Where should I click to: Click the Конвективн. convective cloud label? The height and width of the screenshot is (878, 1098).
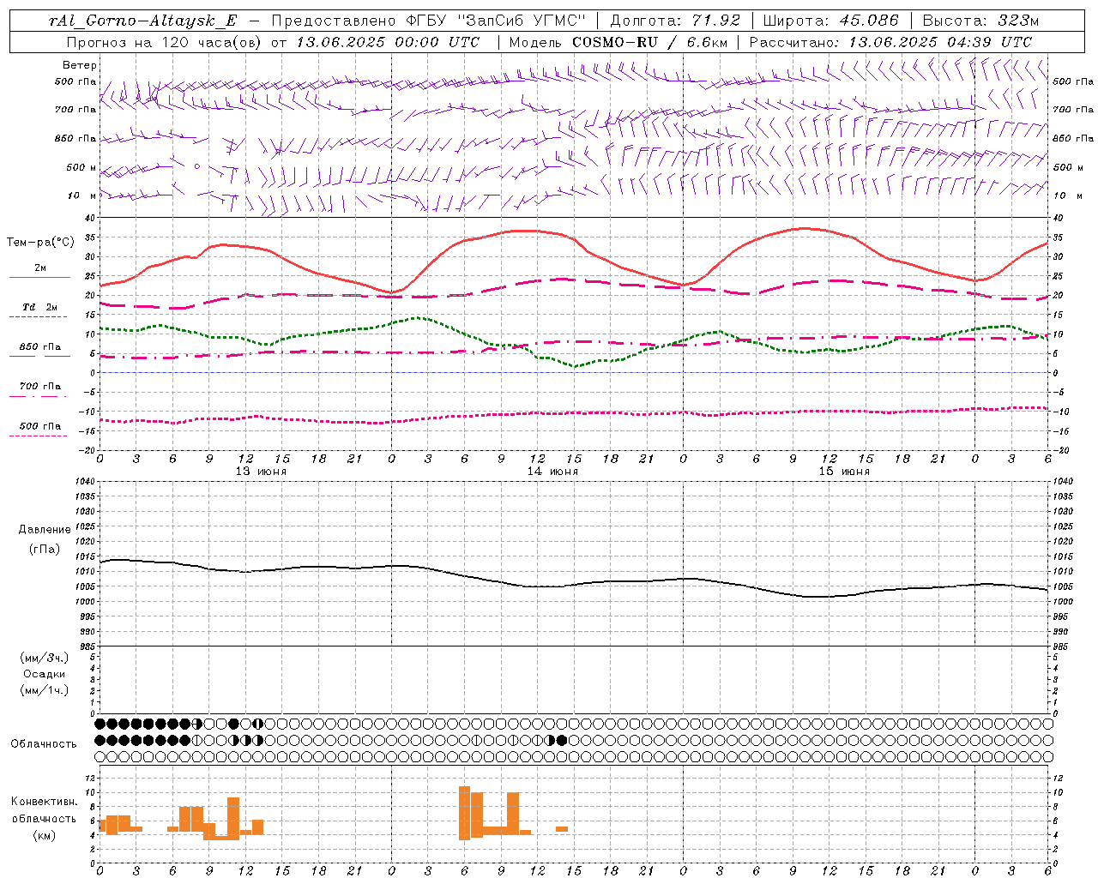(45, 802)
